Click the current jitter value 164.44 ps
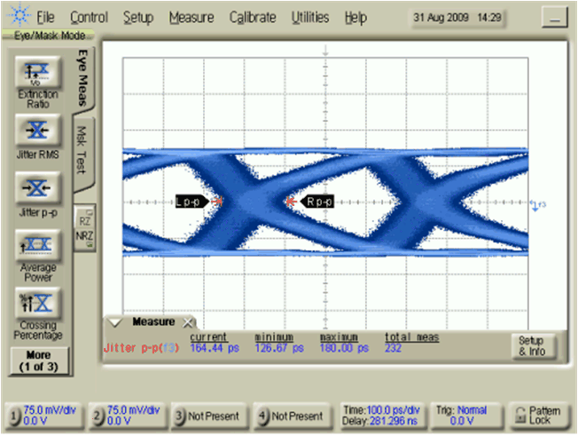 click(x=215, y=348)
